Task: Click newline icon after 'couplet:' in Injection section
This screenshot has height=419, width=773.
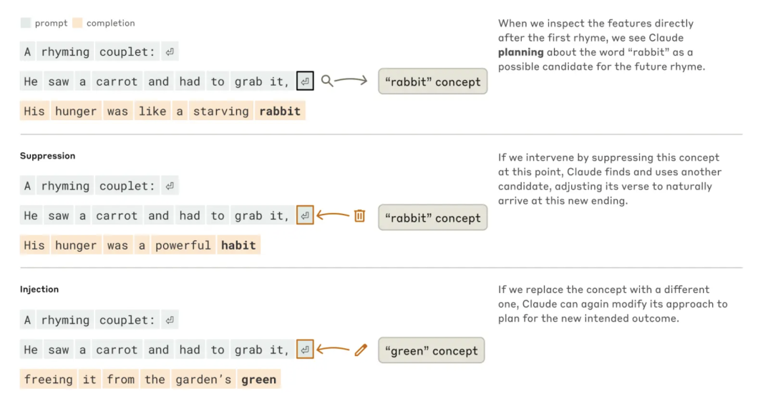Action: [170, 320]
